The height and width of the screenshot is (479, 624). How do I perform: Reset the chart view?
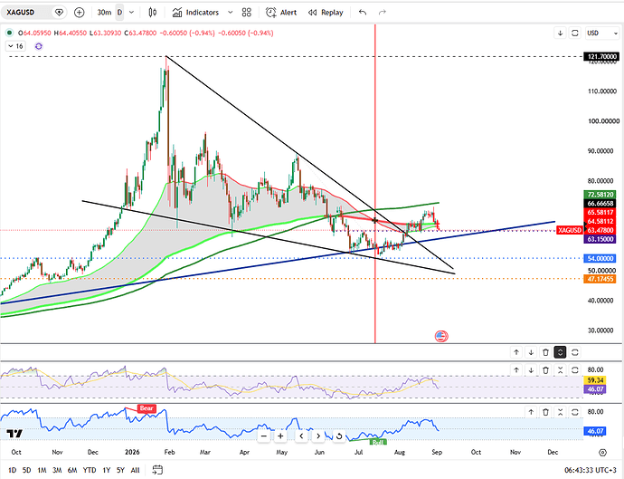(338, 436)
